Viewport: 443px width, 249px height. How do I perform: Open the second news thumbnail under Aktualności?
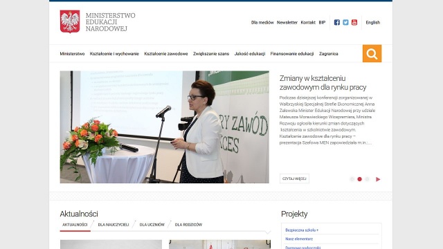pyautogui.click(x=220, y=244)
